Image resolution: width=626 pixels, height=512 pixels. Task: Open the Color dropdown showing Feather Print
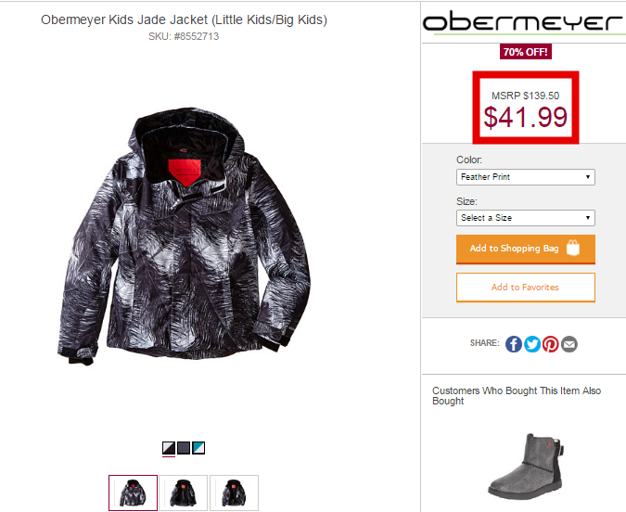click(526, 177)
